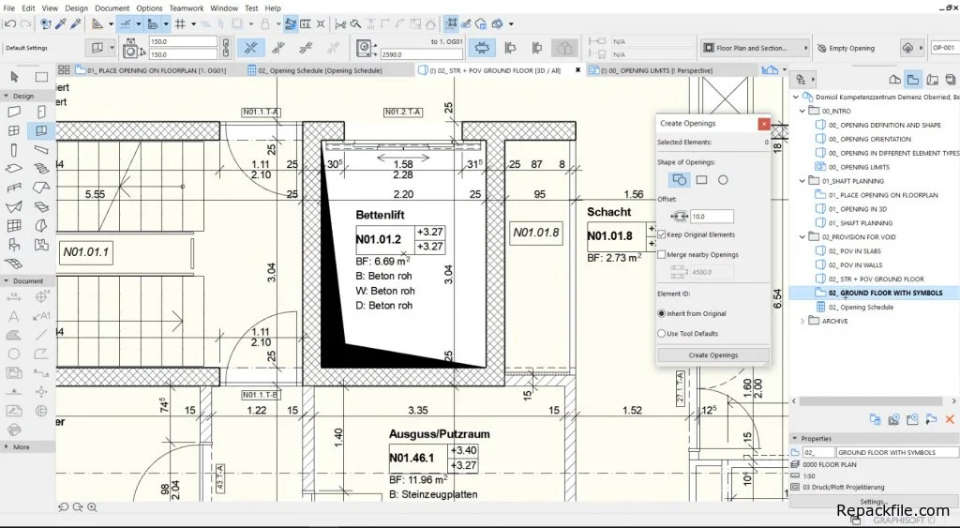Select the Roof tool

click(x=41, y=188)
